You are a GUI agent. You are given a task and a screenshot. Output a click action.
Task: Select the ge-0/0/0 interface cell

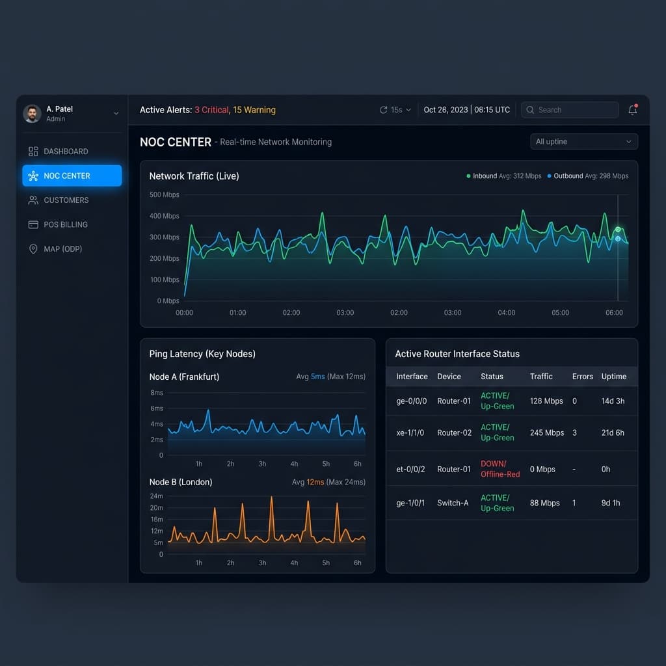[411, 401]
